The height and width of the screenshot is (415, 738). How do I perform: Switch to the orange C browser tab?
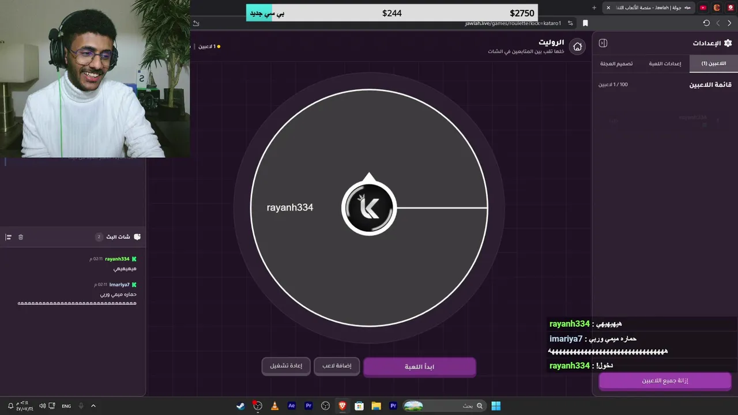pos(717,7)
